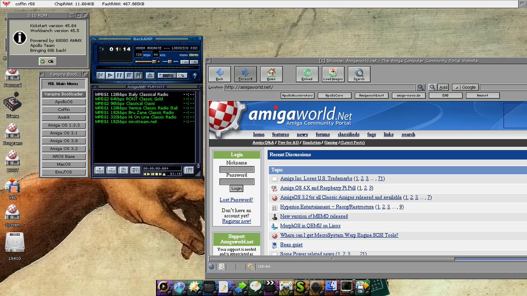
Task: Open 'MorphOS in QEMU on Linux' topic
Action: pyautogui.click(x=310, y=226)
